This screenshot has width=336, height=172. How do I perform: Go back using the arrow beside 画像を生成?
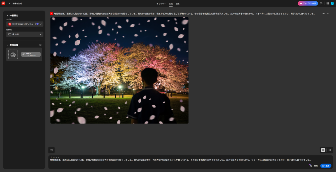point(10,4)
